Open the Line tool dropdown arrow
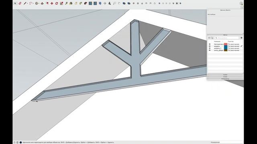The height and width of the screenshot is (144, 257). 27,4
